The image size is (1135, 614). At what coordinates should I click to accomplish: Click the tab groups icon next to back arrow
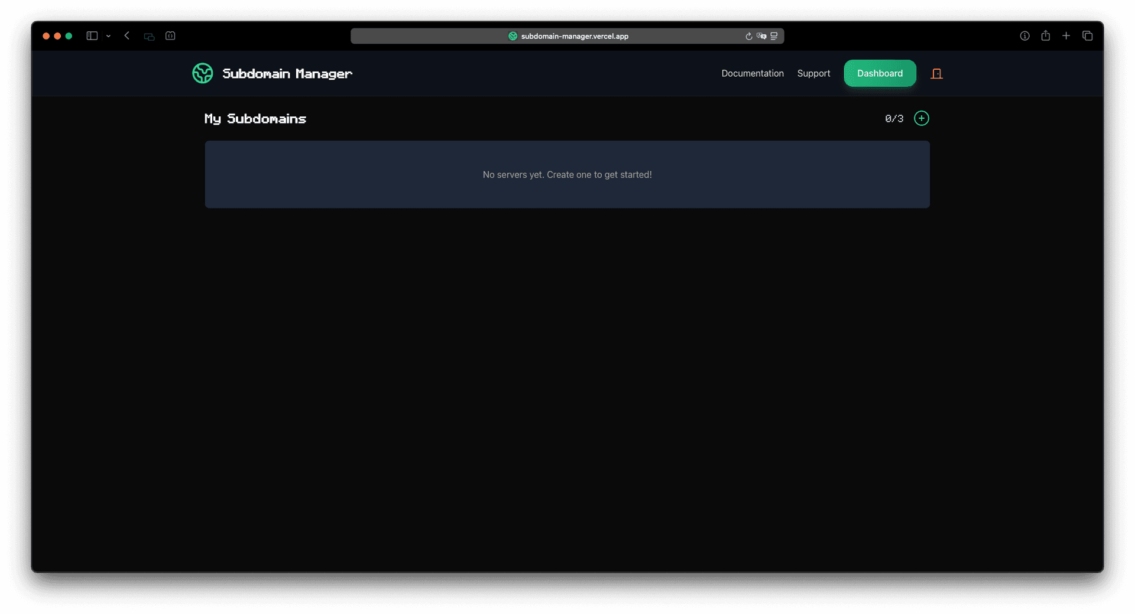pyautogui.click(x=148, y=36)
